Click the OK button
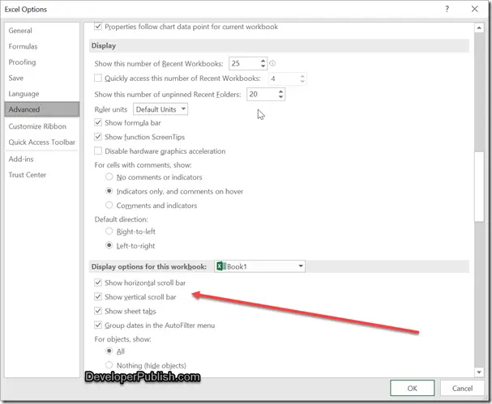Viewport: 492px width, 404px height. coord(413,389)
